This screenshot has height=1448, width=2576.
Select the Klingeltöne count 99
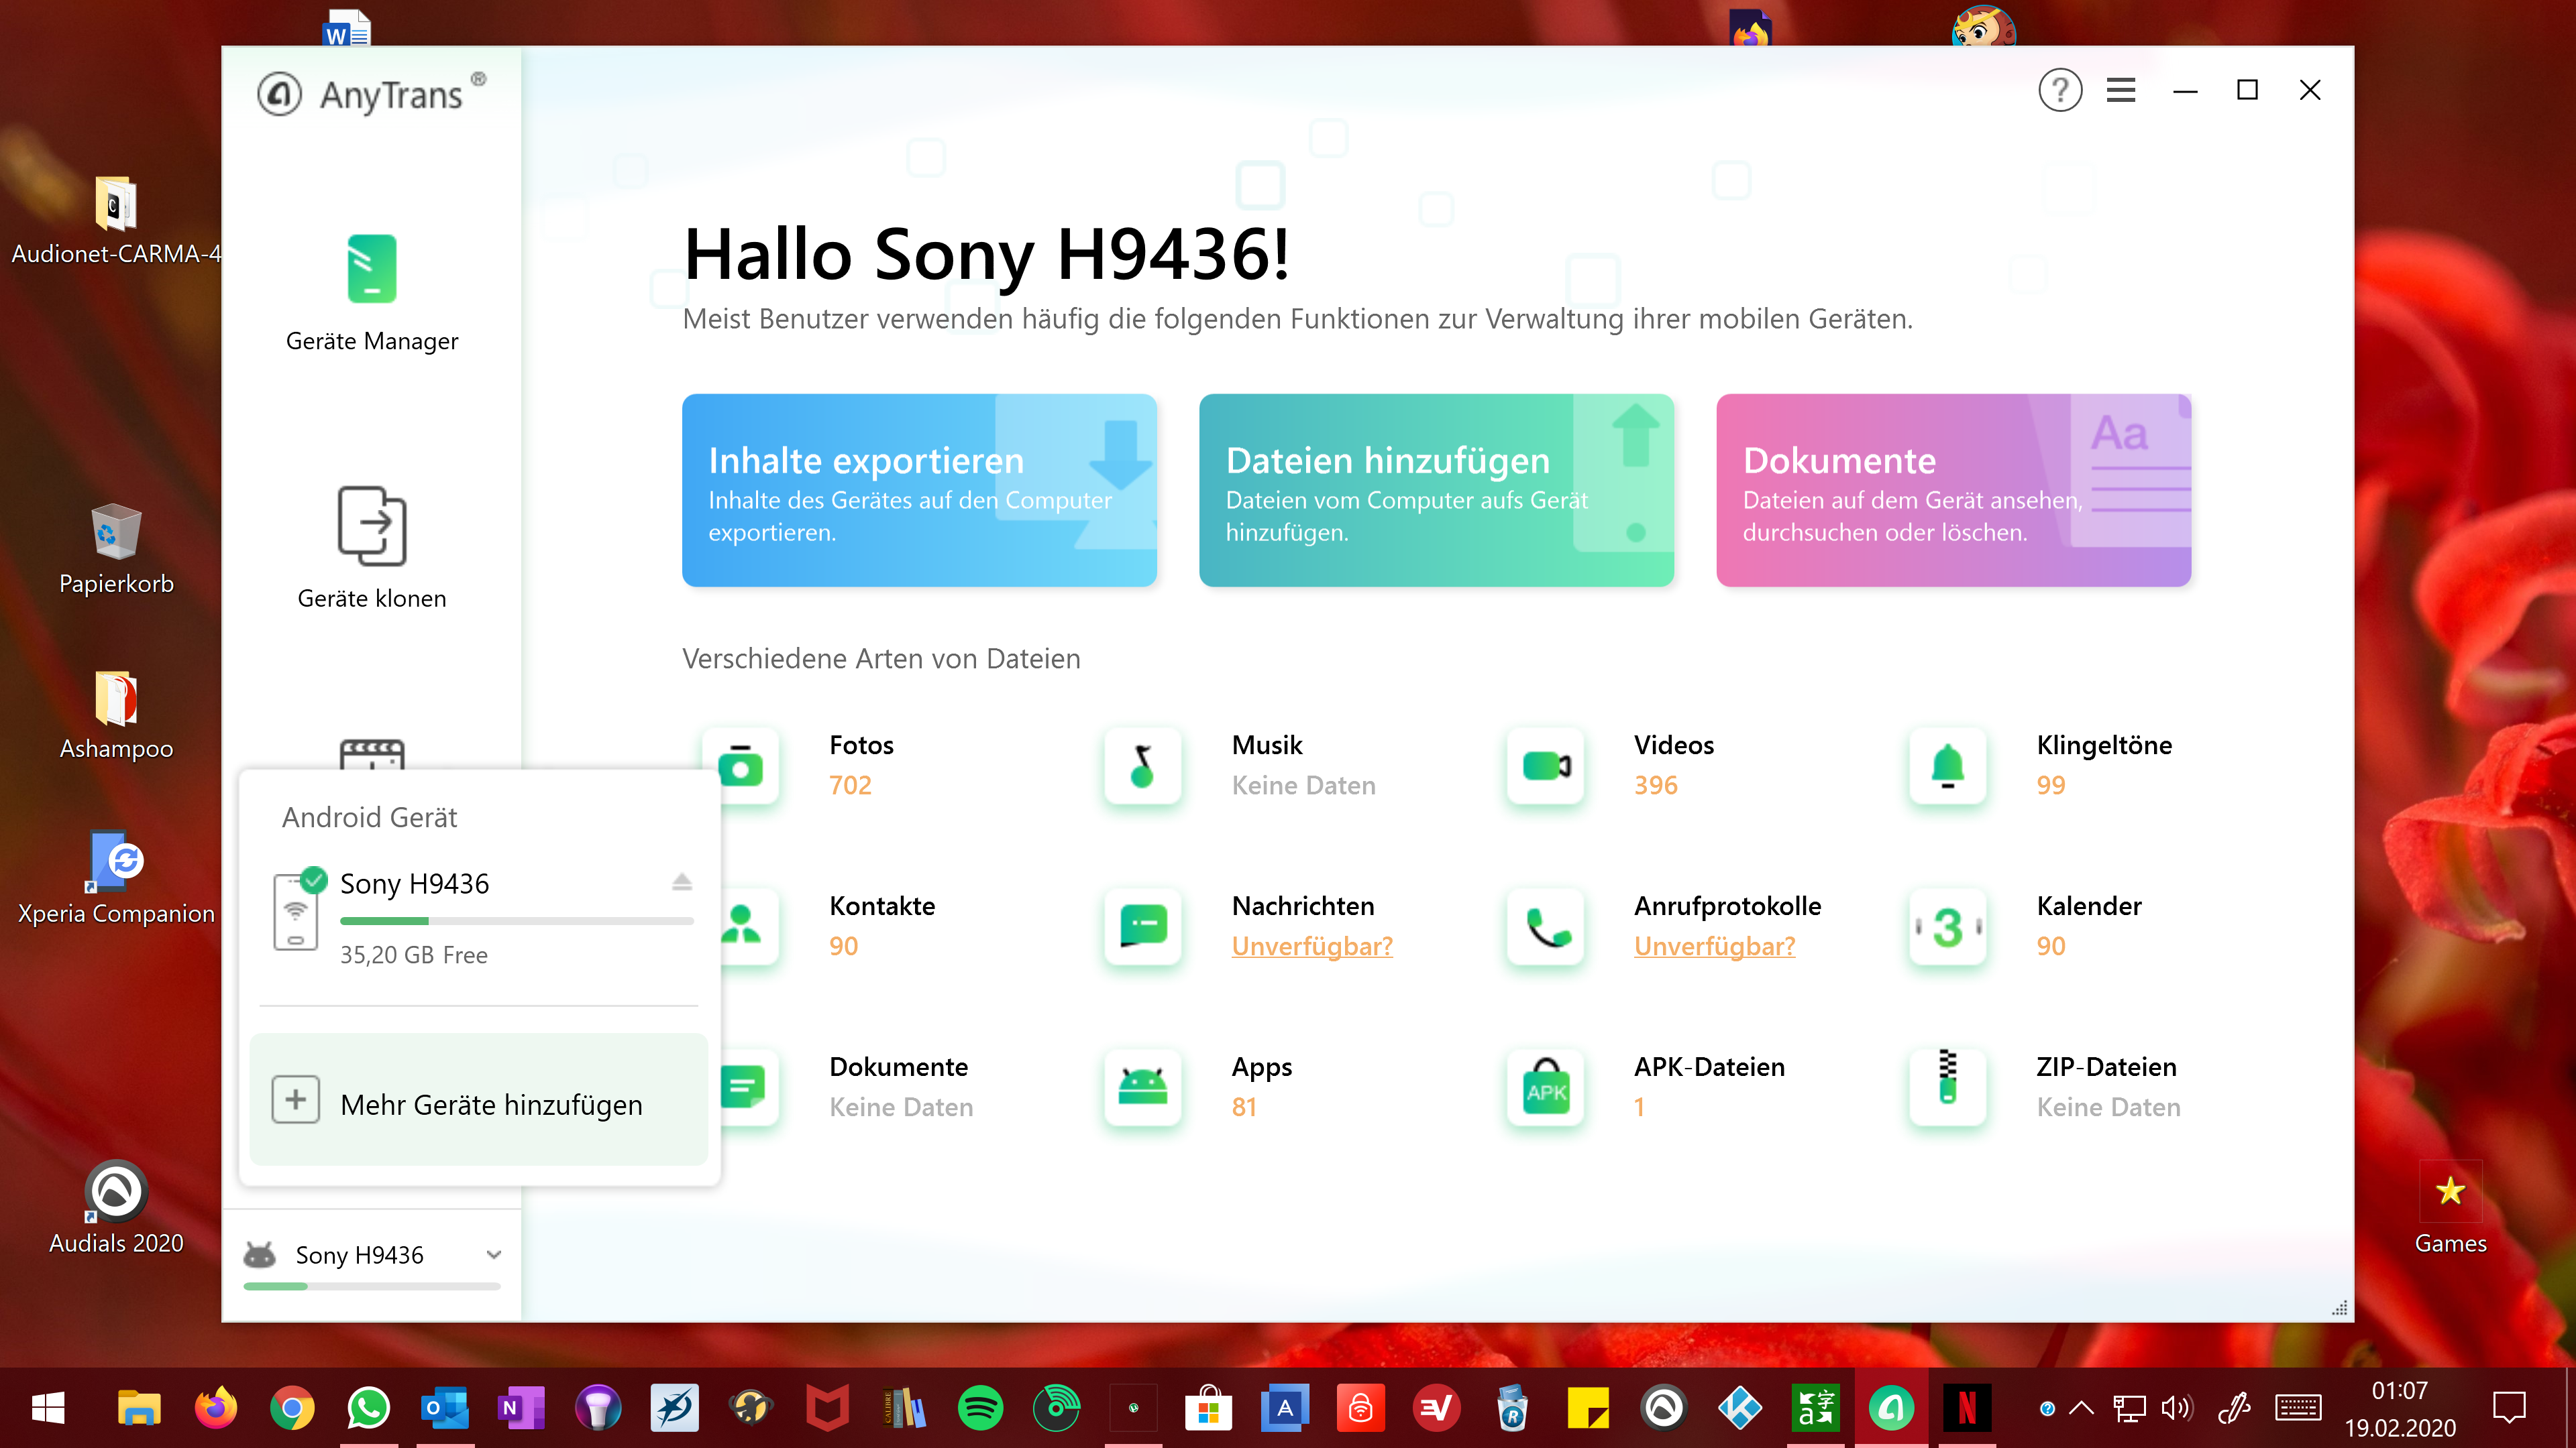coord(2051,786)
